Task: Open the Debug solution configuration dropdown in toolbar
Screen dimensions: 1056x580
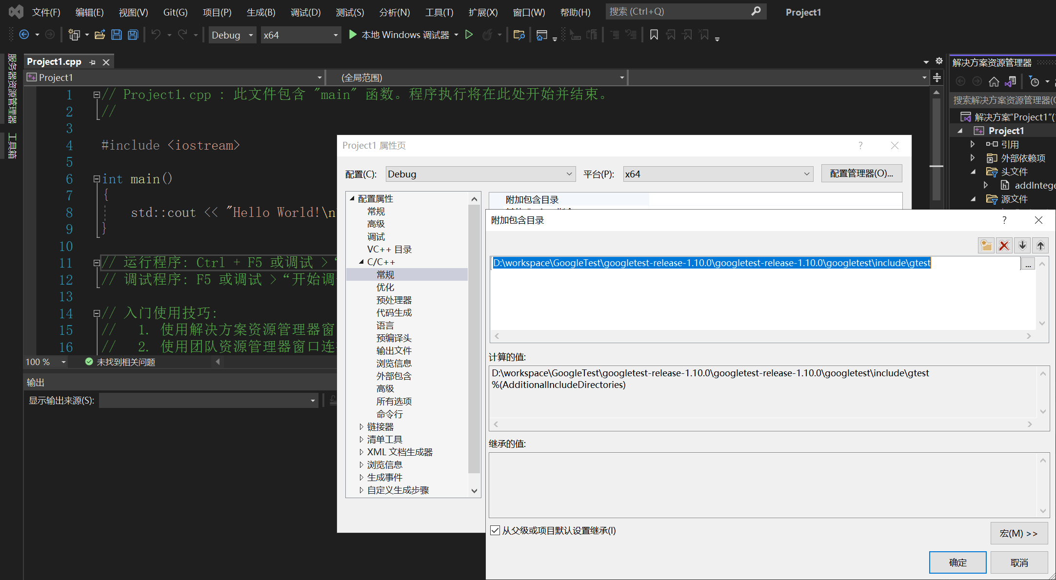Action: [x=233, y=35]
